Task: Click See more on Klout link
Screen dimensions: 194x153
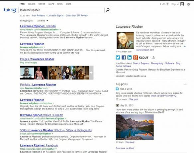Action: pos(125,148)
